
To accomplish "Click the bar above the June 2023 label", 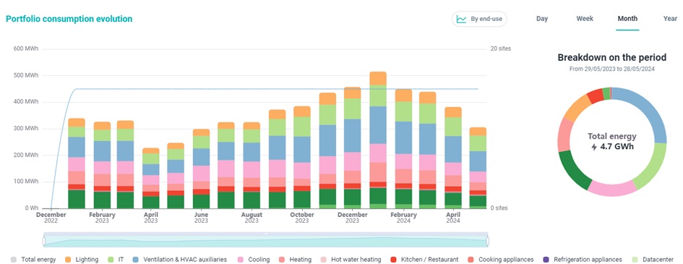I will click(x=201, y=169).
